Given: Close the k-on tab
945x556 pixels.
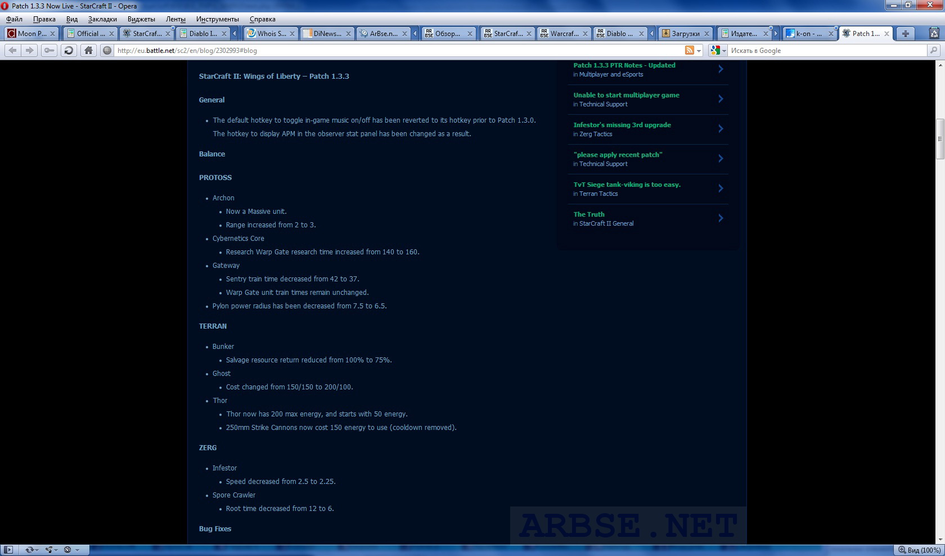Looking at the screenshot, I should (830, 34).
